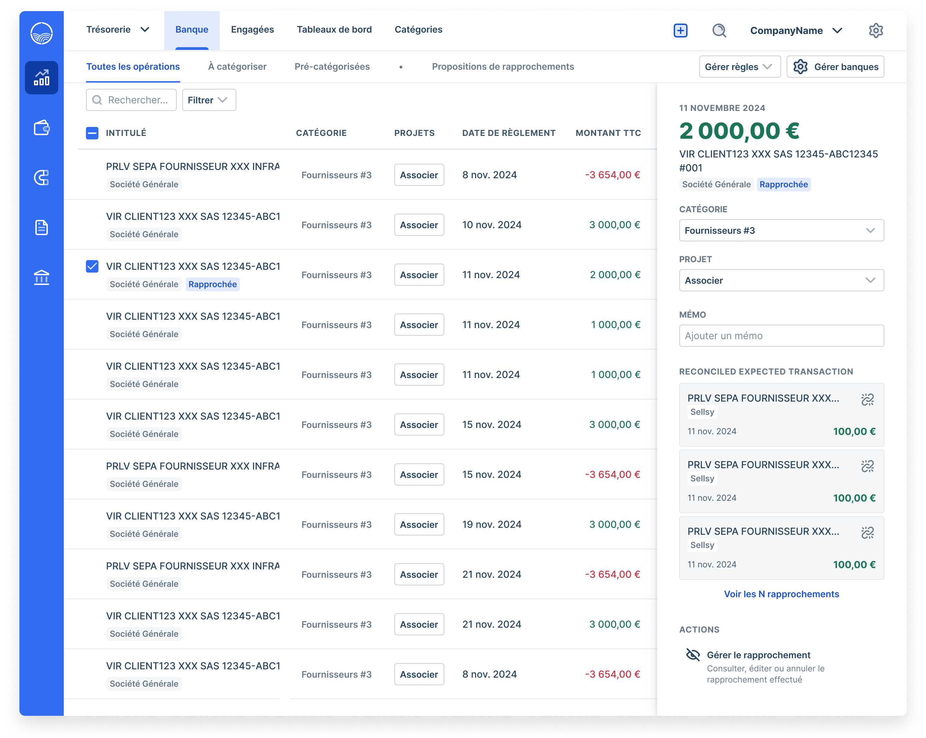Open the Engagées top tab

coord(252,30)
